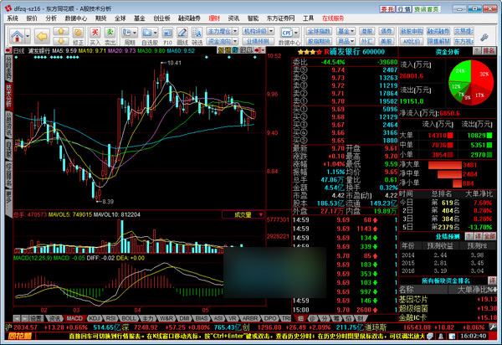Screen dimensions: 502x345
Task: Click the shield icon in status bar
Action: (x=430, y=336)
